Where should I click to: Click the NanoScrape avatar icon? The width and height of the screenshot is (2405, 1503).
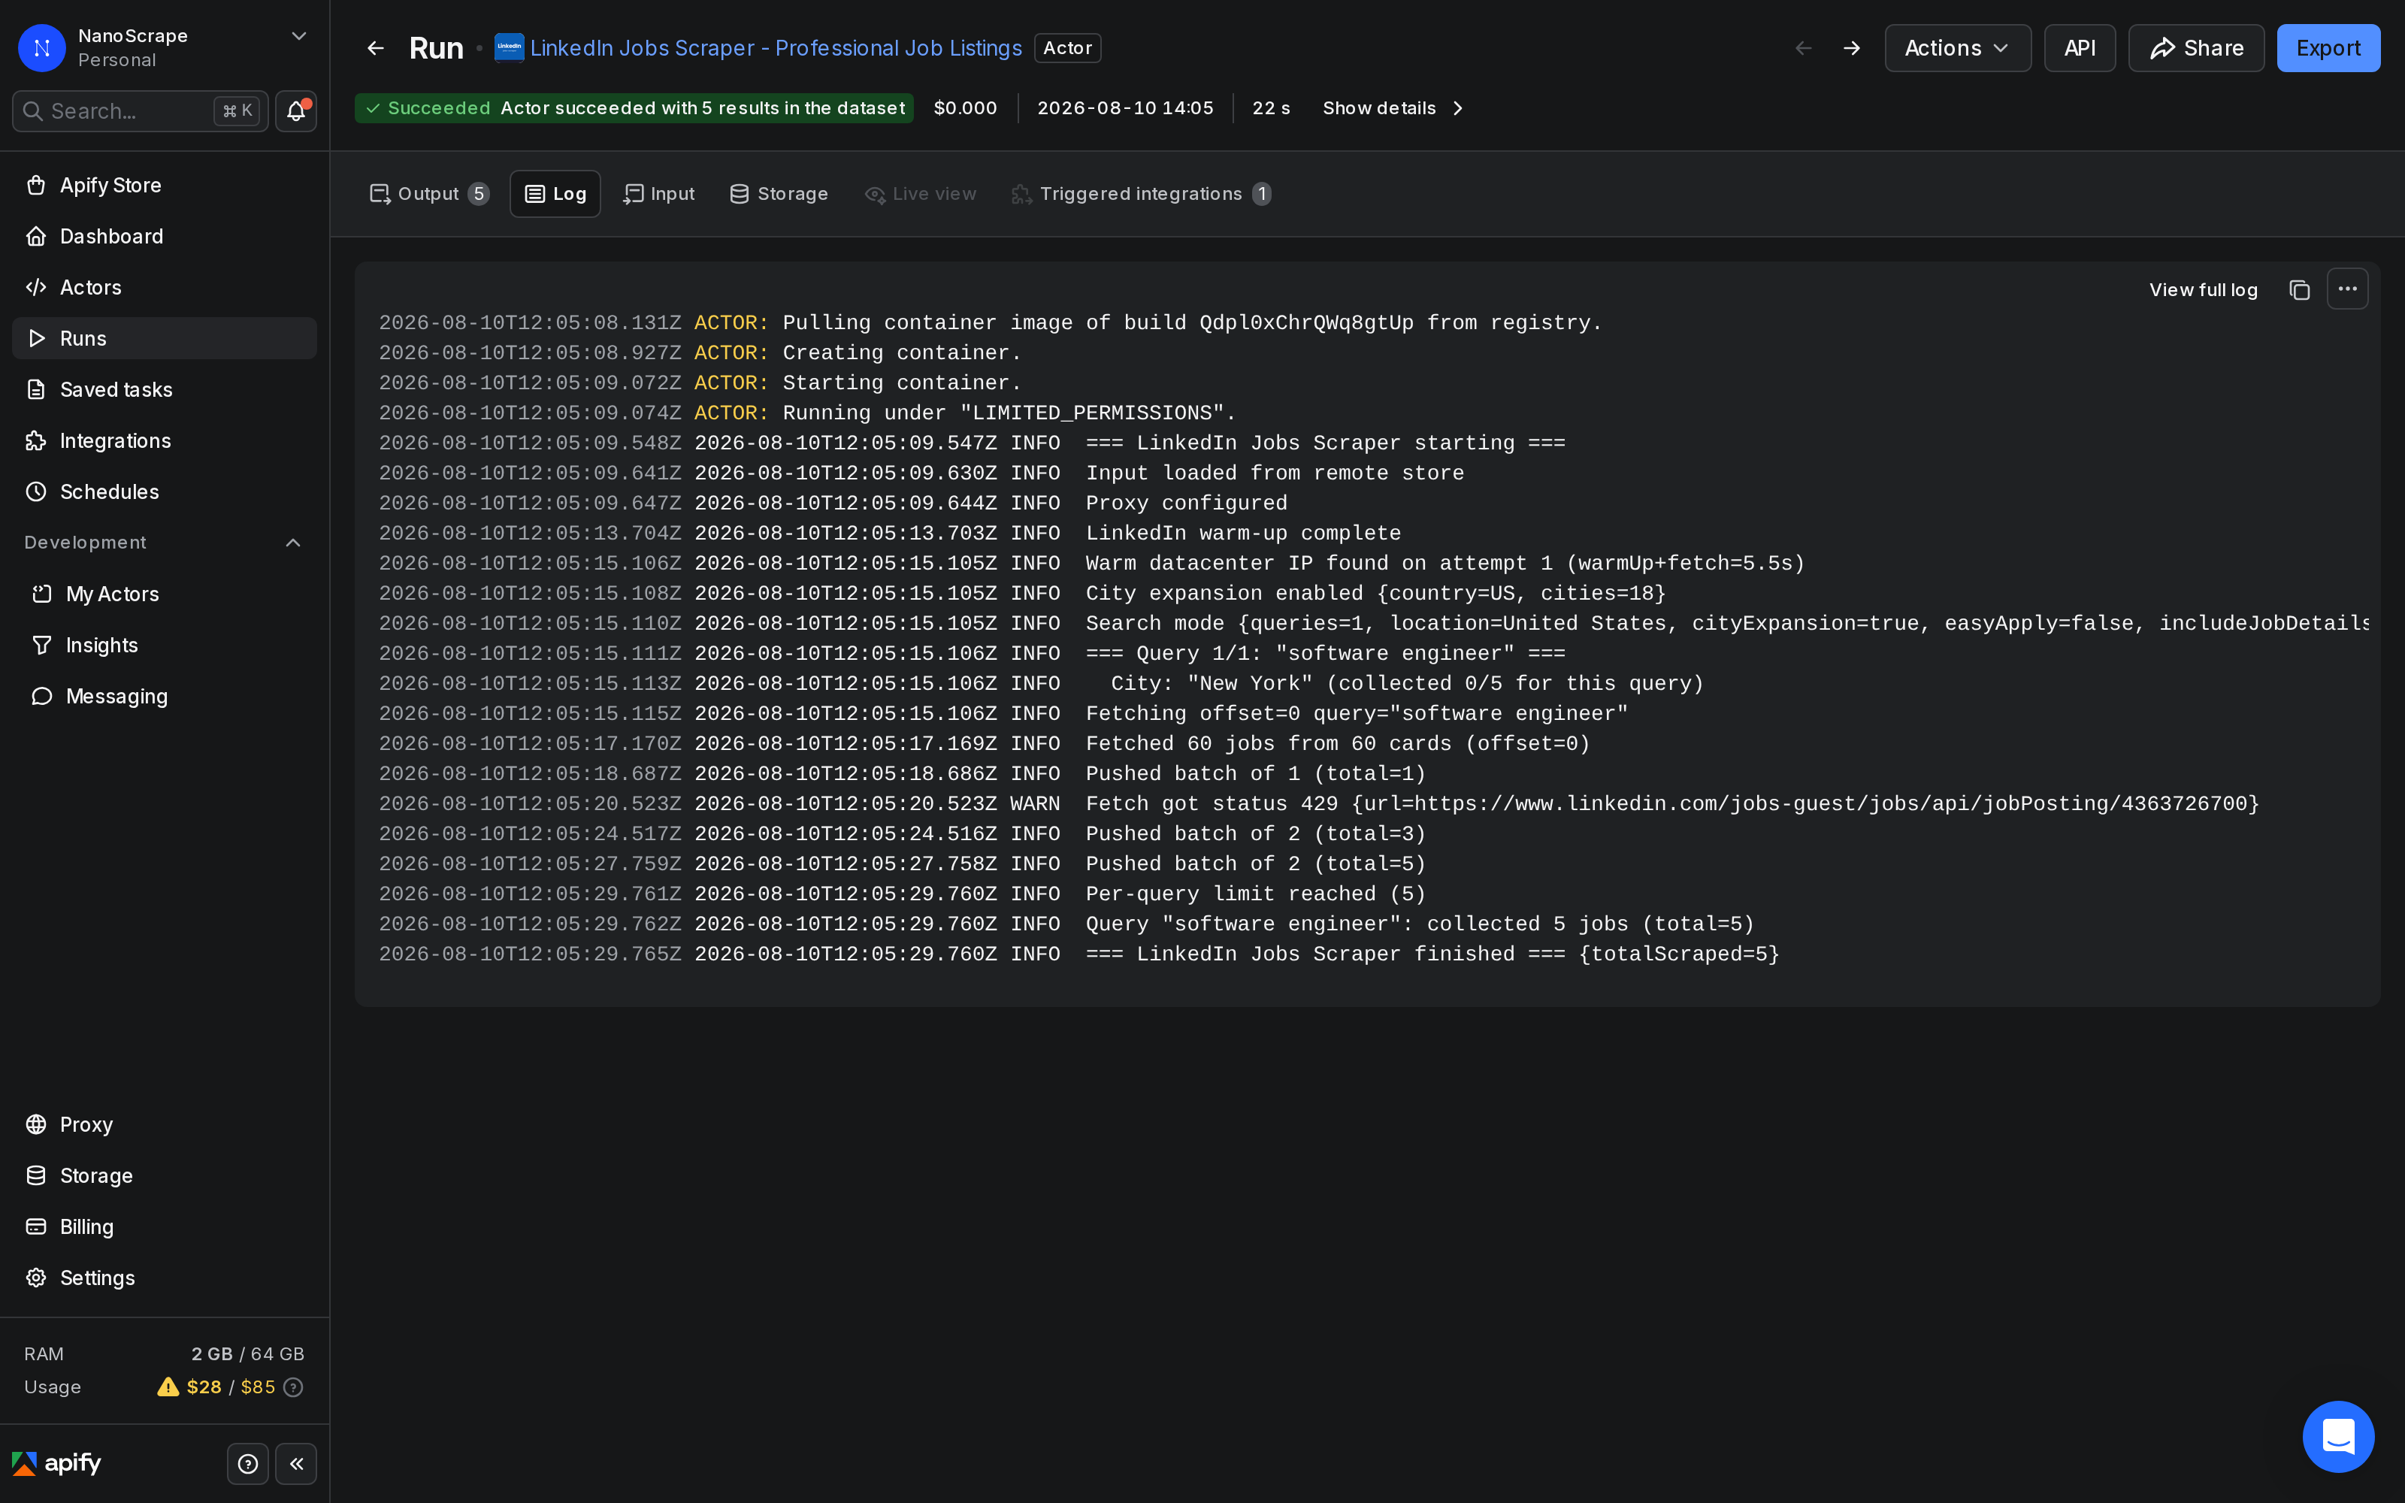42,47
